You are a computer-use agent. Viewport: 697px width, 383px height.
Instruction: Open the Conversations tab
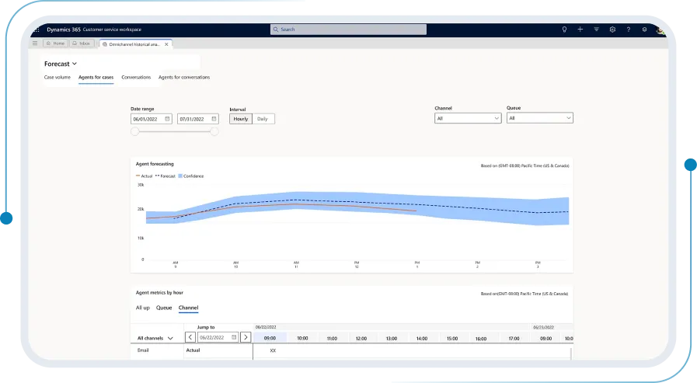(136, 78)
